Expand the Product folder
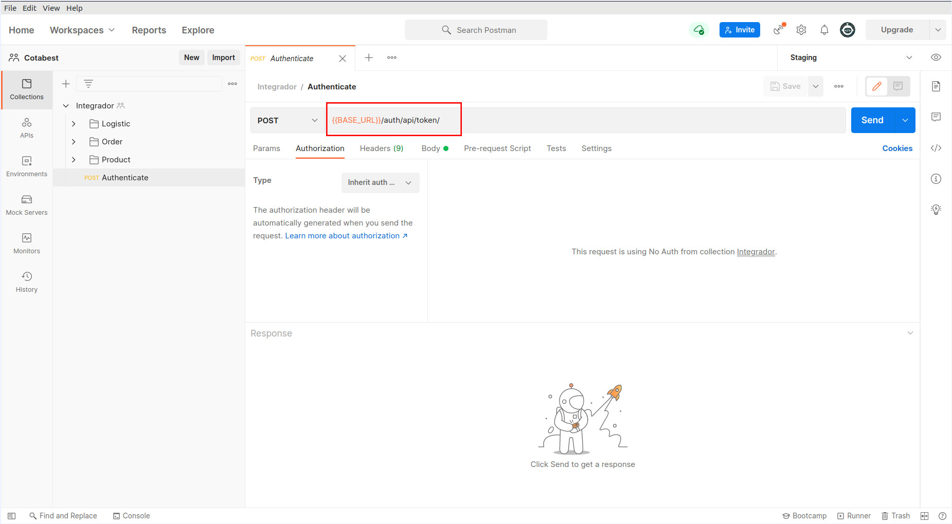Image resolution: width=952 pixels, height=524 pixels. tap(74, 160)
